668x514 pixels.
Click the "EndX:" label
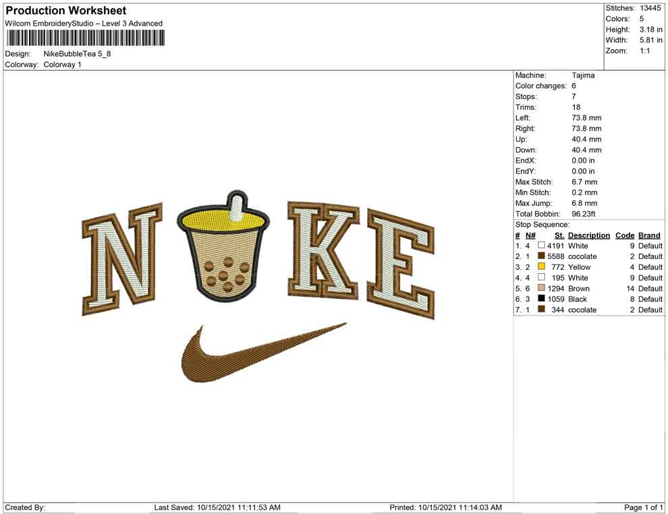point(525,161)
